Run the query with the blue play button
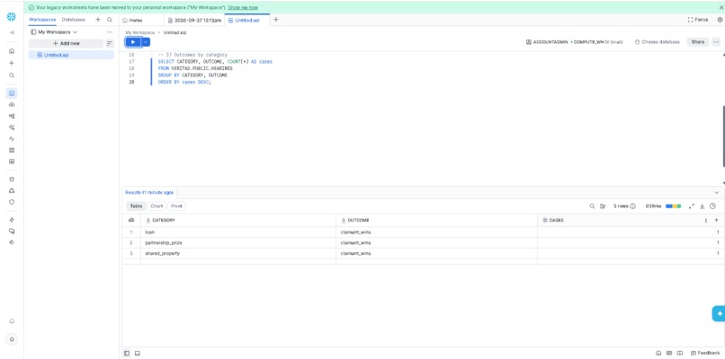Image resolution: width=725 pixels, height=359 pixels. (133, 42)
